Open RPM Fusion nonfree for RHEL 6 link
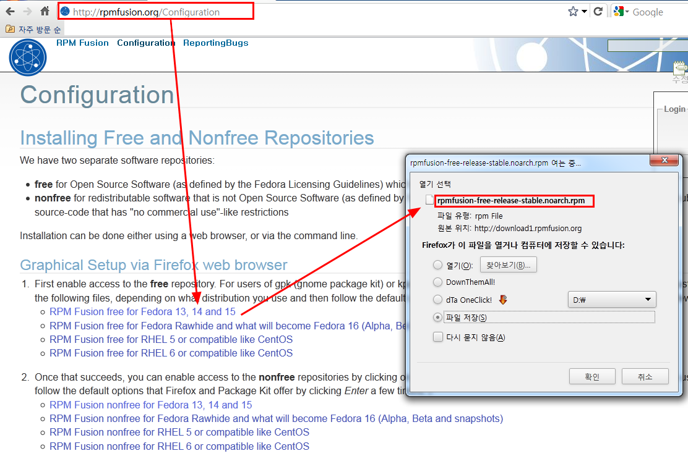This screenshot has height=456, width=688. 179,446
